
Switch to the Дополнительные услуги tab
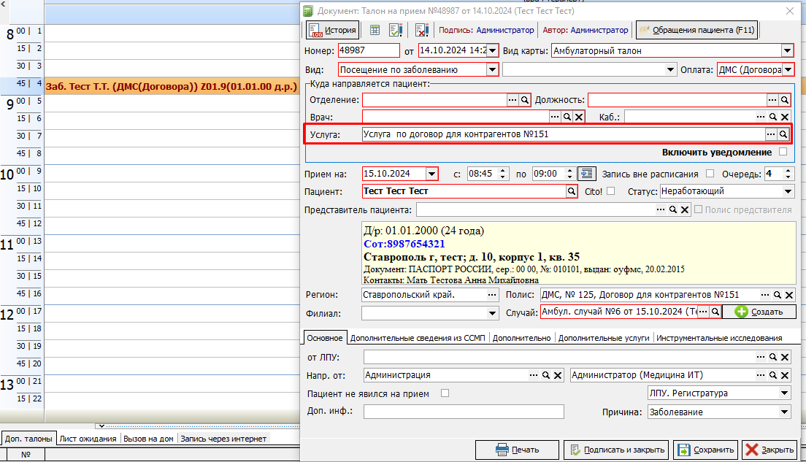[603, 338]
